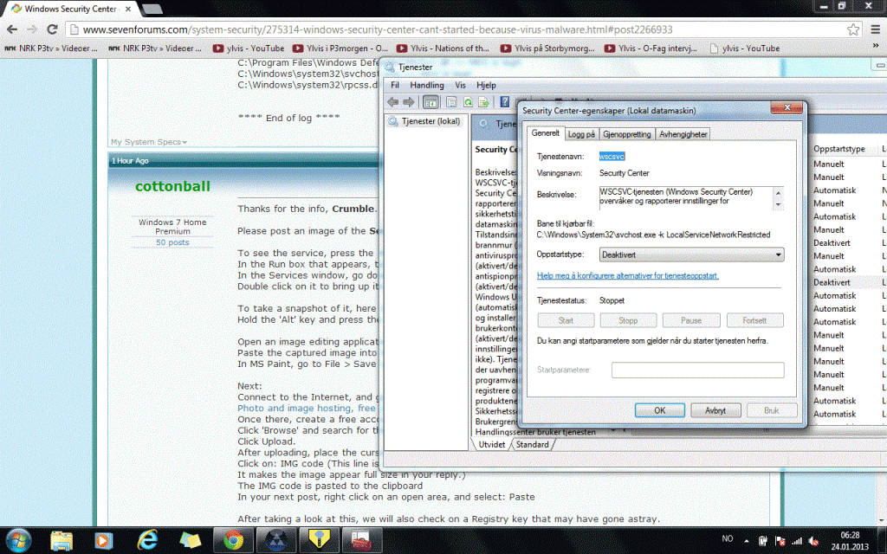Launch Windows Media Player from taskbar
The image size is (887, 554).
point(104,541)
